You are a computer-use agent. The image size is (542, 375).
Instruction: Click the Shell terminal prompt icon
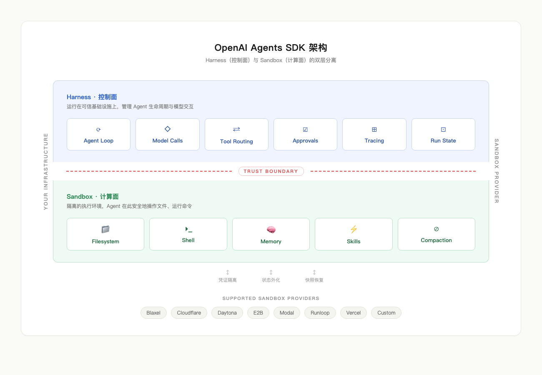pyautogui.click(x=188, y=229)
